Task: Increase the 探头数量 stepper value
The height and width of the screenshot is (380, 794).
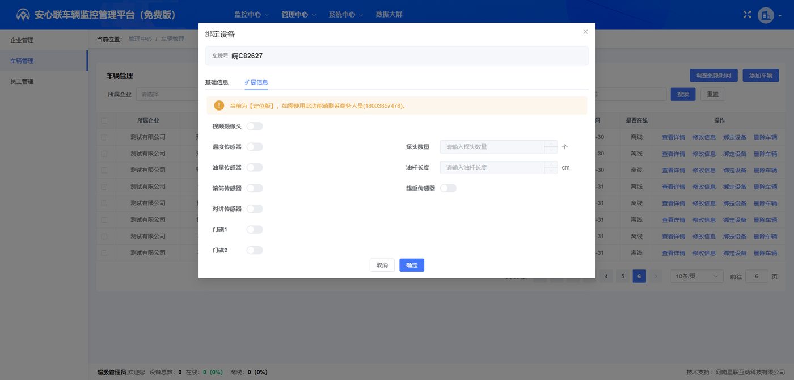Action: (x=551, y=143)
